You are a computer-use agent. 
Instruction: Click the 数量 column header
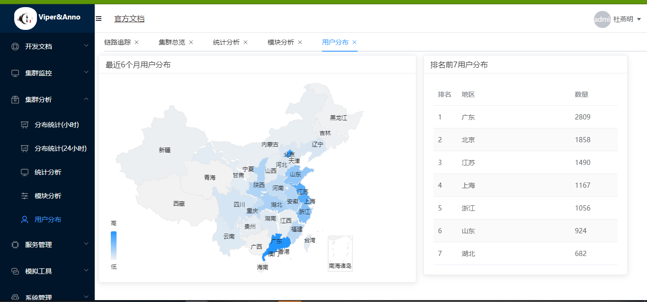tap(582, 94)
